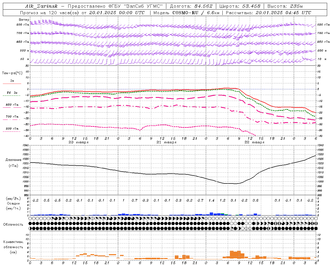Viewport: 331px width, 265px height.
Task: Click the 0.6 precipitation value
Action: click(255, 201)
